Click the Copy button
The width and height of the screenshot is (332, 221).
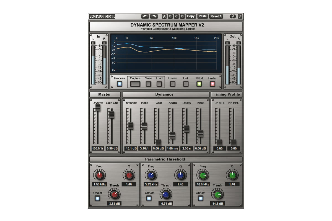[x=191, y=16]
